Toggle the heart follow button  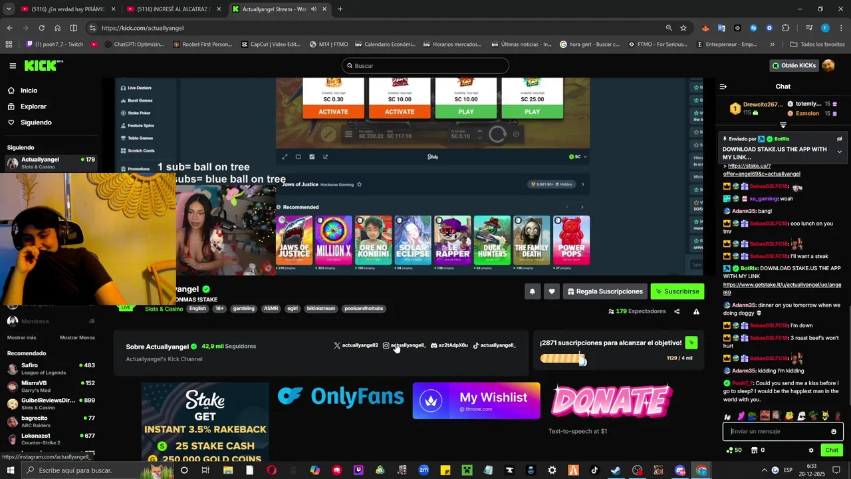coord(552,291)
